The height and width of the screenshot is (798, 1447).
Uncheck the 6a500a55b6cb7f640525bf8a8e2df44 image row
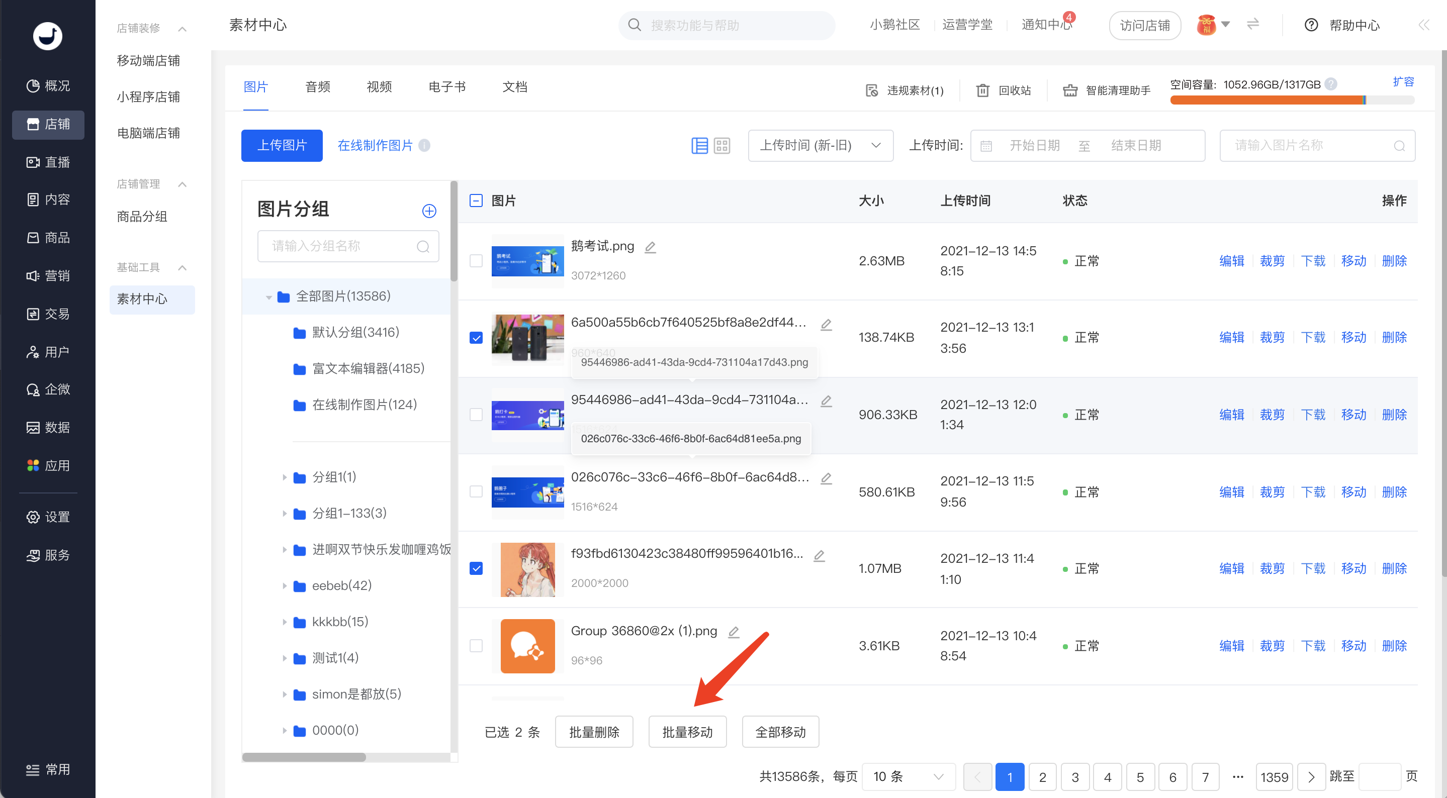(x=476, y=338)
